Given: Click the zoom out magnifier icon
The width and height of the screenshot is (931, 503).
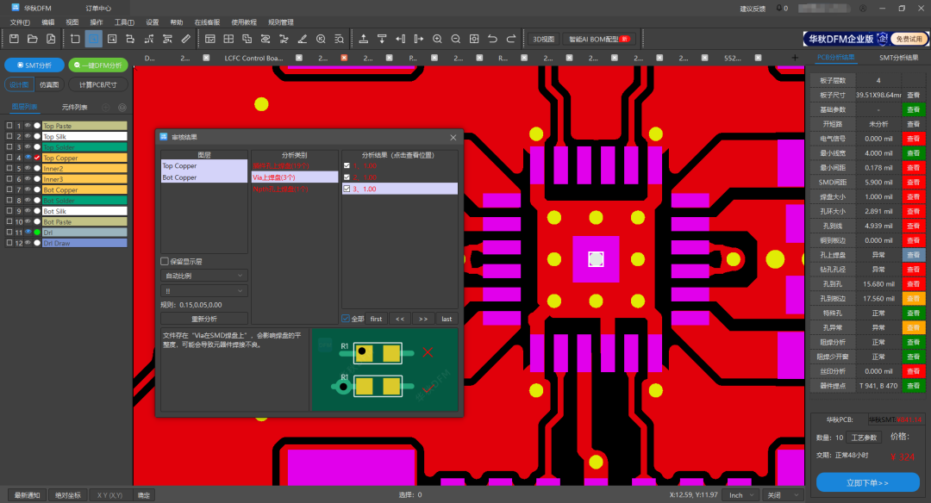Looking at the screenshot, I should coord(455,39).
